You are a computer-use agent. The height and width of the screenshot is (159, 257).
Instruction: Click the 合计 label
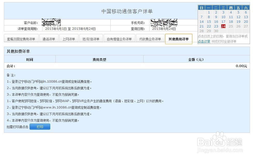click(x=11, y=66)
